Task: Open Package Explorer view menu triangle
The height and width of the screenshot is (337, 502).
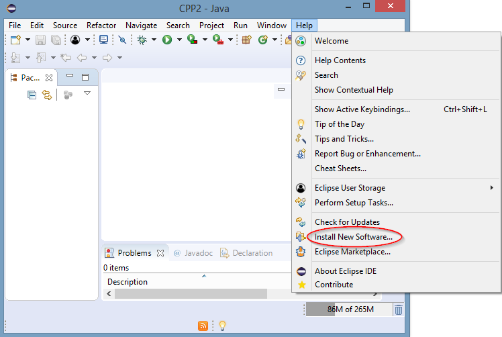Action: [x=87, y=94]
